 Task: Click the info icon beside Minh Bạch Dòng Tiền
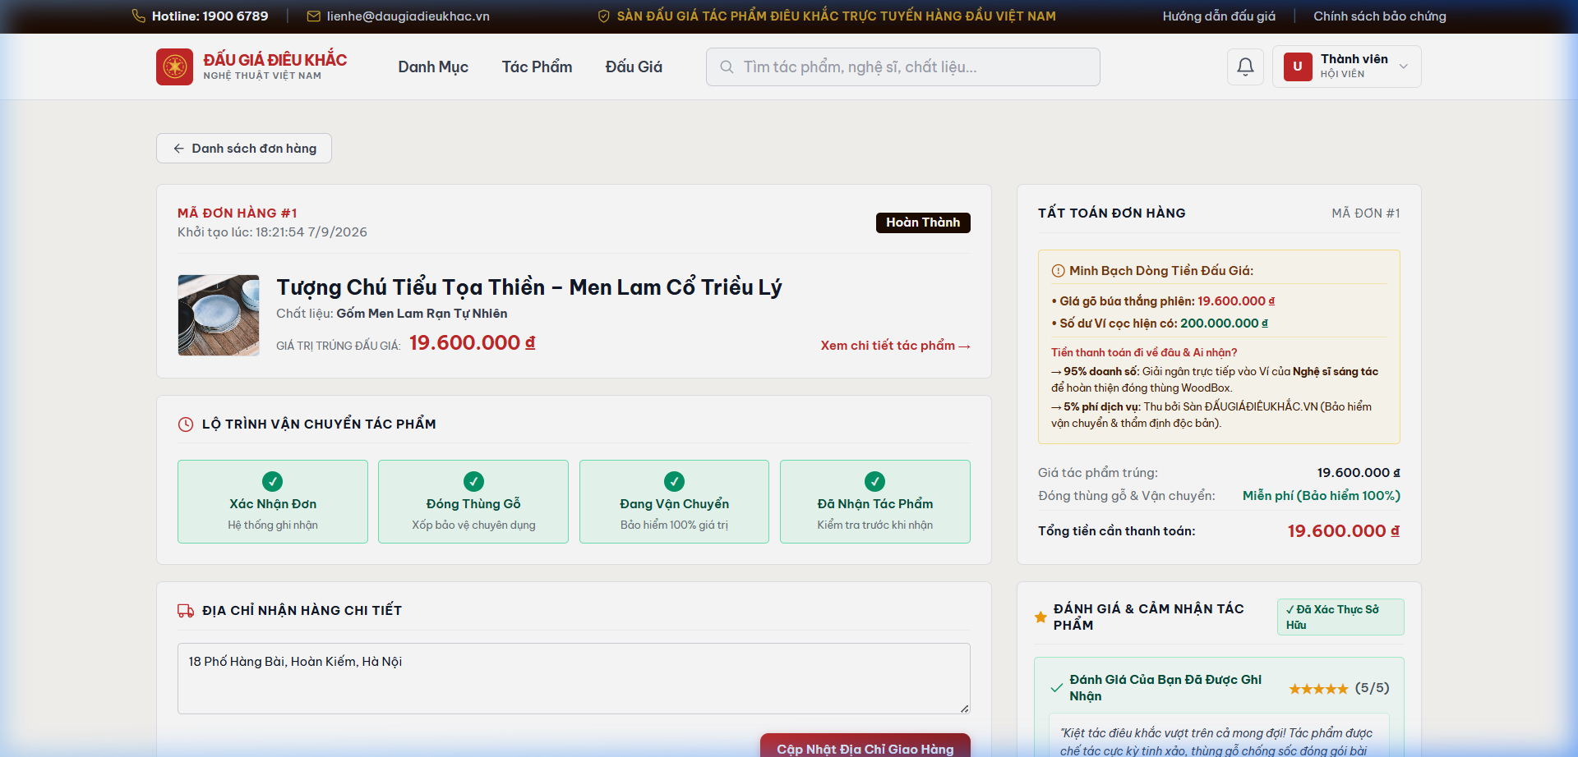[1058, 271]
